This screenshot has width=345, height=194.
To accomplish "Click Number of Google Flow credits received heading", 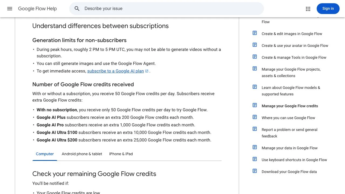I will point(83,84).
